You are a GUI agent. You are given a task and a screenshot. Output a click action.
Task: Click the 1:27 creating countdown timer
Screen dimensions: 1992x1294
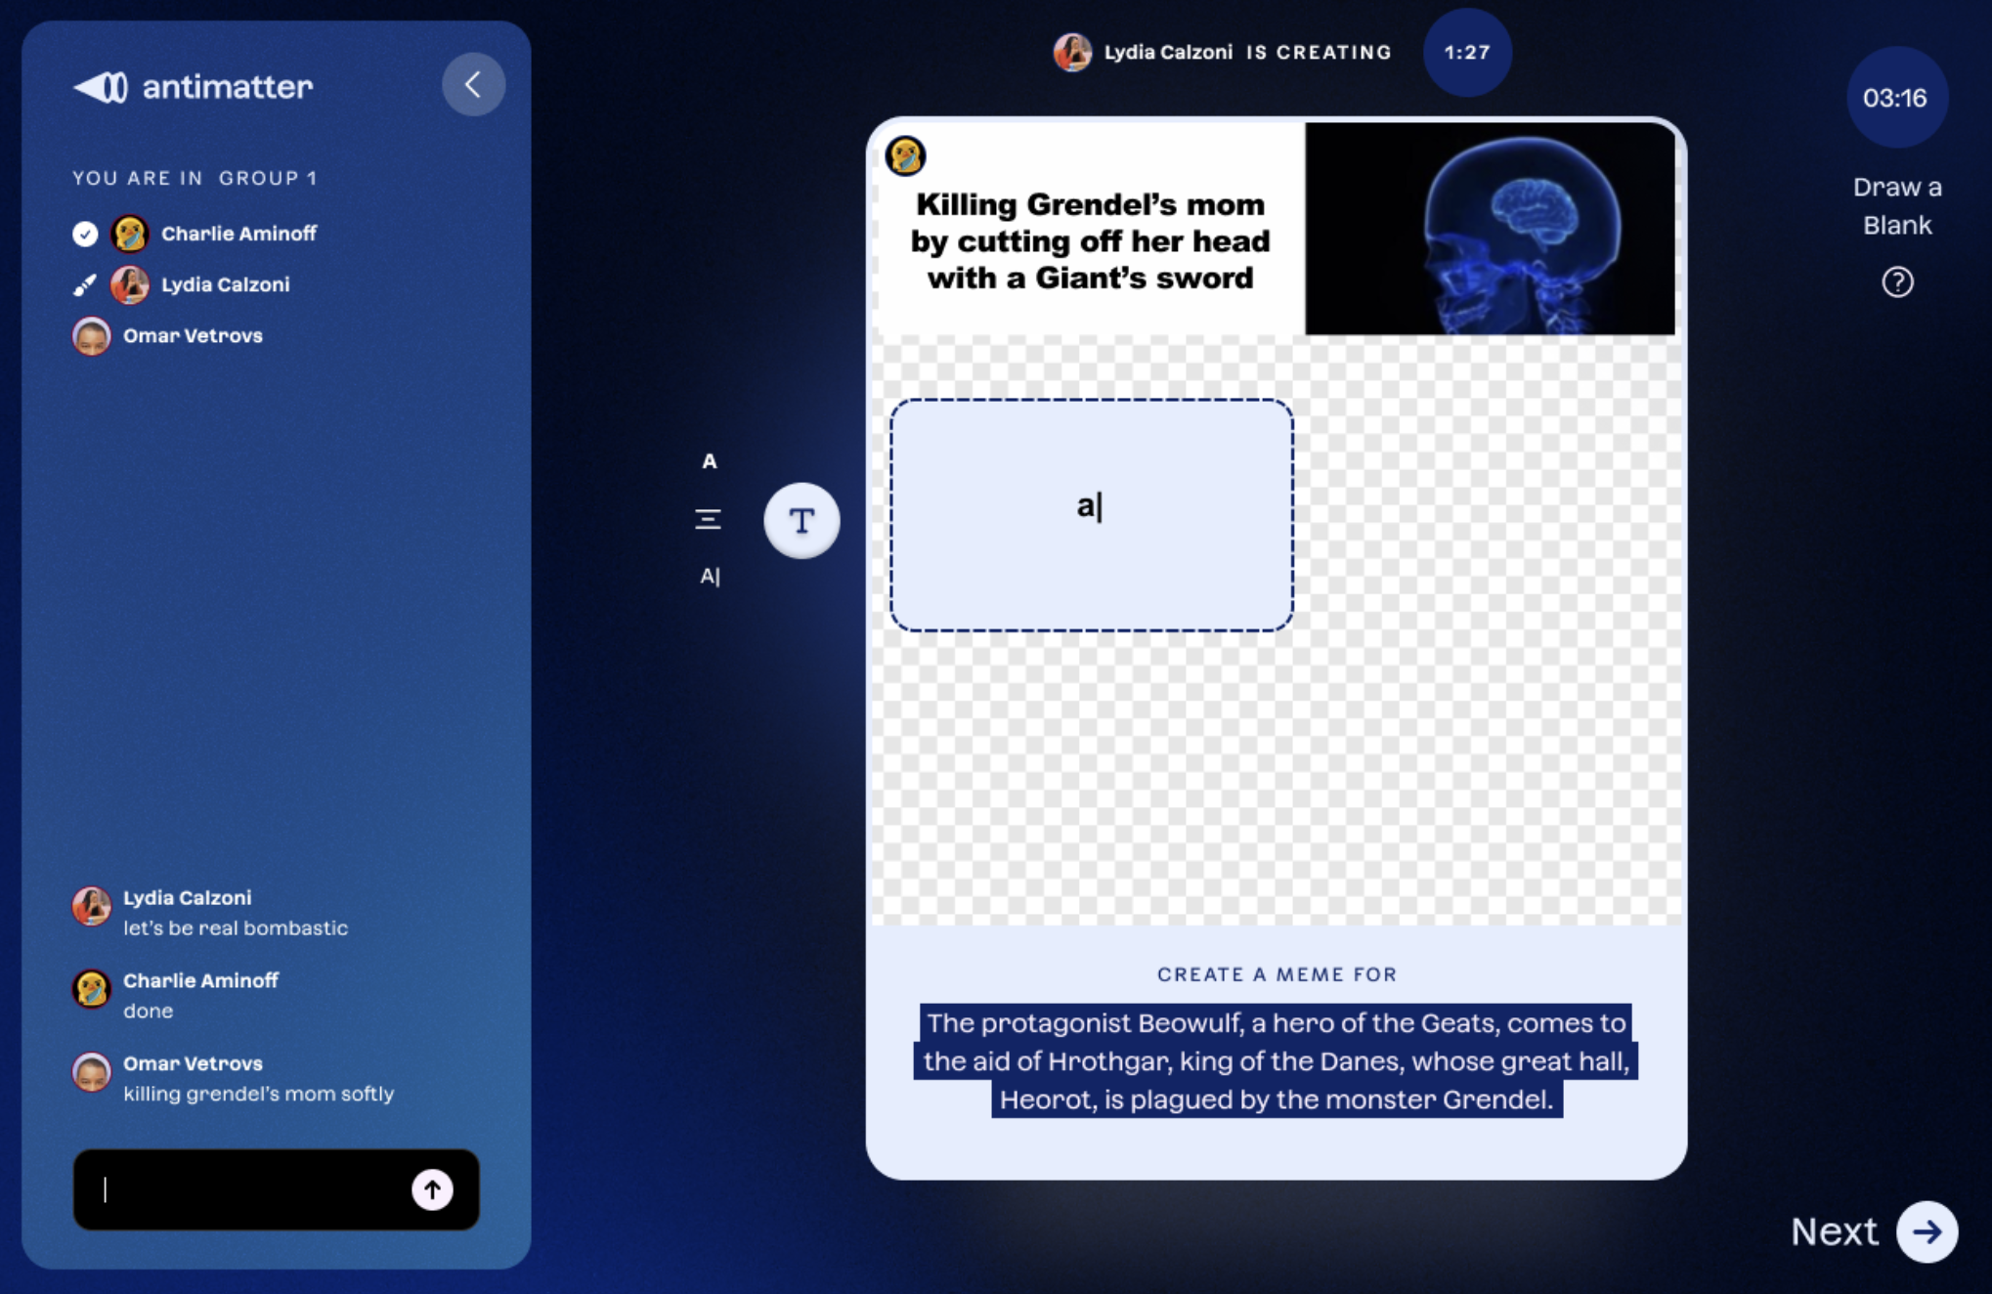1466,53
